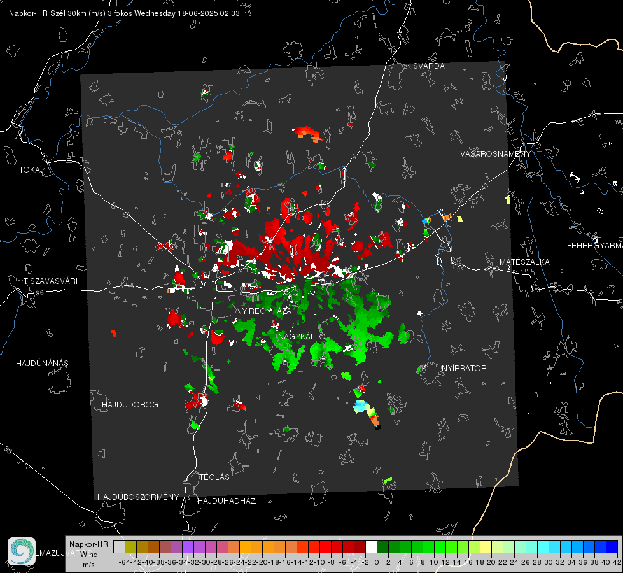
Task: Pick the white zero-velocity legend swatch
Action: 371,546
